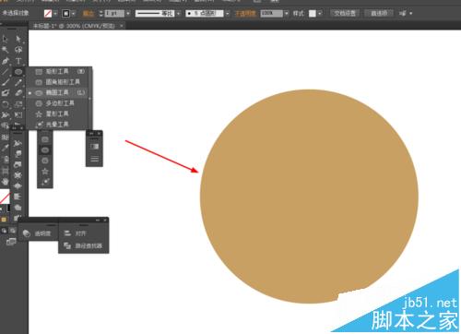Click the orange Opacity (不透明度) label
461x334 pixels.
(245, 13)
